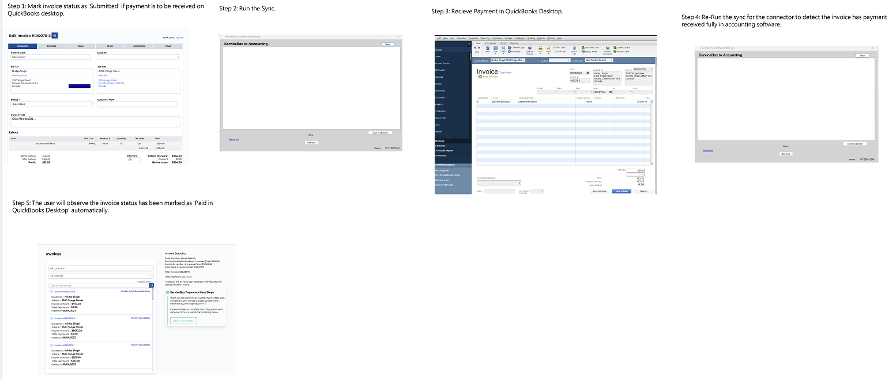Open the Banking menu in QuickBooks menu bar
The image size is (889, 380).
pos(531,39)
